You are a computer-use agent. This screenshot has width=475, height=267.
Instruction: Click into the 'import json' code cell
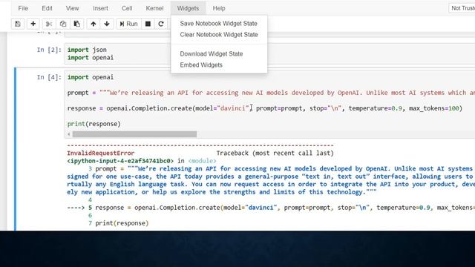coord(269,53)
